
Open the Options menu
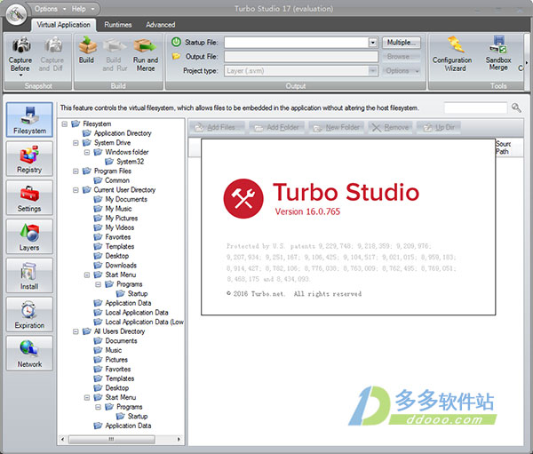(x=50, y=9)
